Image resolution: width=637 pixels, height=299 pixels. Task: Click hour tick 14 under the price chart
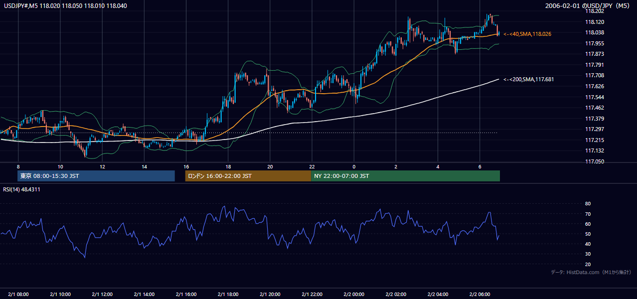click(144, 166)
